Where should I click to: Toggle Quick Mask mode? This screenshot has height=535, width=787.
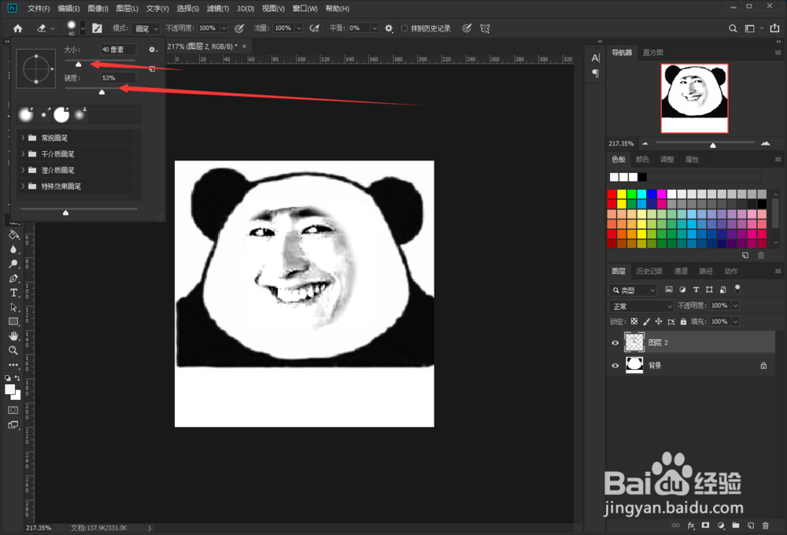pyautogui.click(x=13, y=410)
